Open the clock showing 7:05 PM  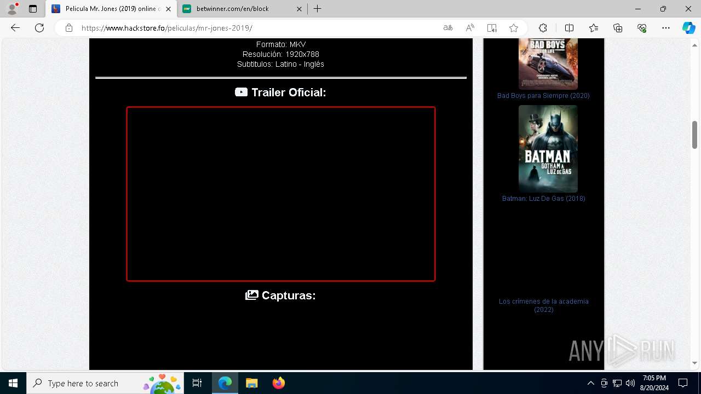coord(654,383)
